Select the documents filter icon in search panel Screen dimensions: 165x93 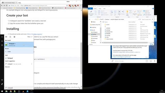coord(10,37)
